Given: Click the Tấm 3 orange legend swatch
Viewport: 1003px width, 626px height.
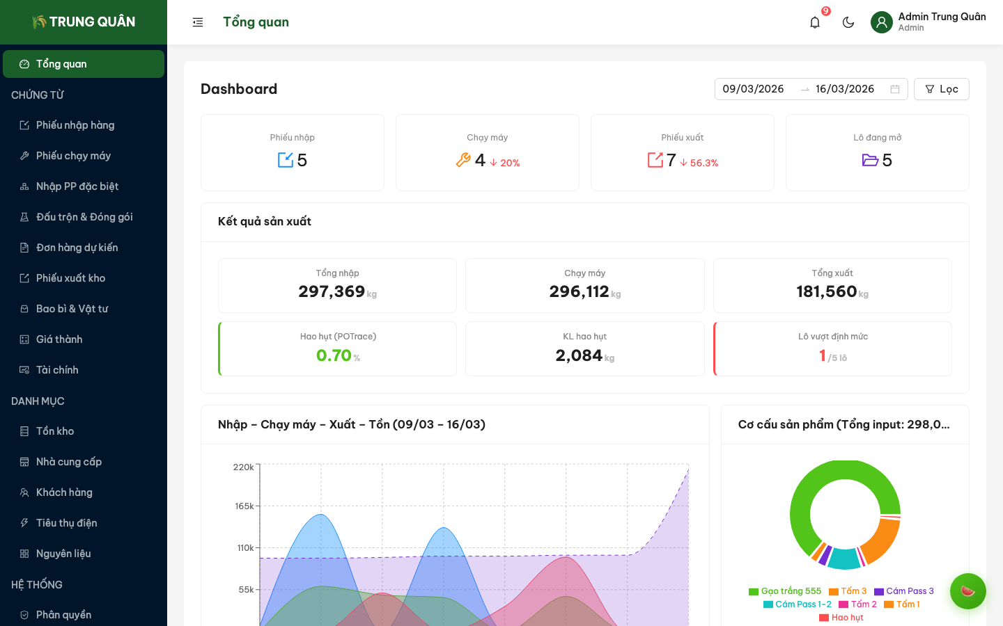Looking at the screenshot, I should (x=833, y=592).
